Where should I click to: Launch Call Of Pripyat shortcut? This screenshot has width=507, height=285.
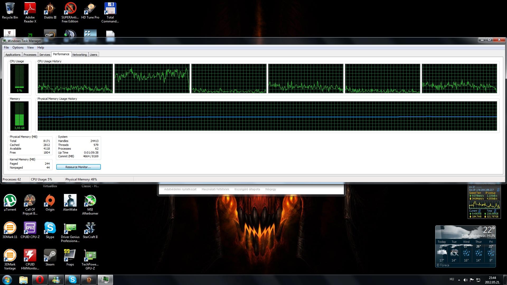(30, 205)
